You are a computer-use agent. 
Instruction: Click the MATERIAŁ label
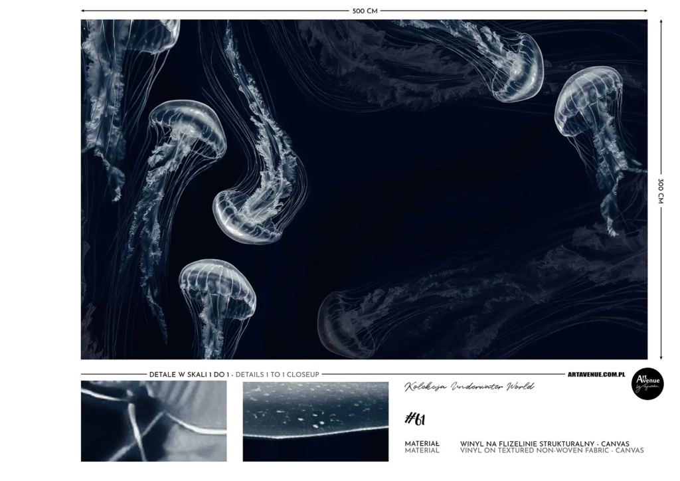(x=422, y=443)
